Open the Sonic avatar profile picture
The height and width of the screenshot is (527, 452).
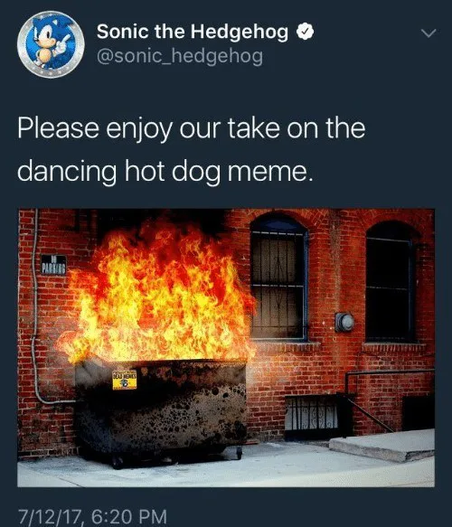pyautogui.click(x=51, y=44)
